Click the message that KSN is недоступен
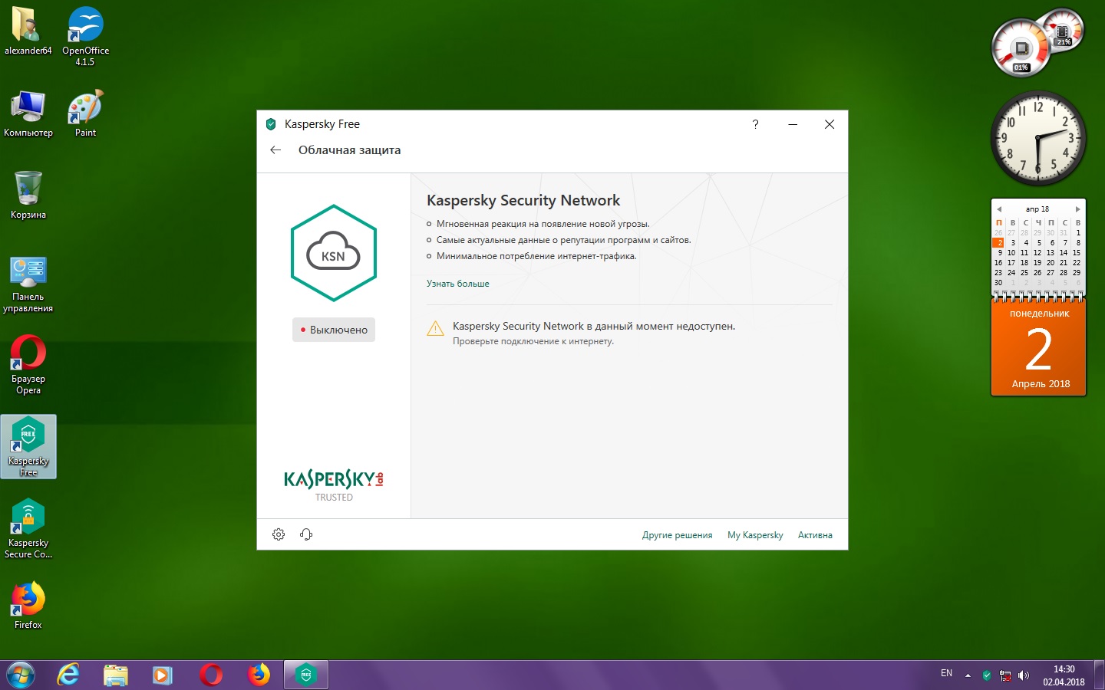Screen dimensions: 1105x690 594,326
